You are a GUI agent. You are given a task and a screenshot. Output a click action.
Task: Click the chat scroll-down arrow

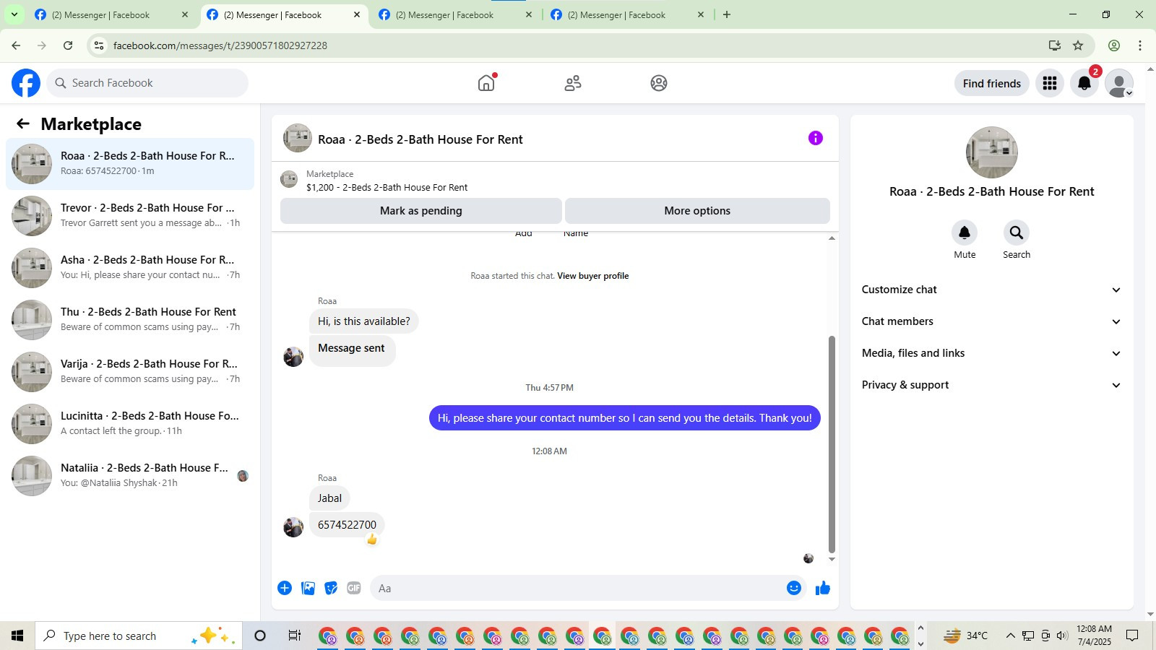[x=832, y=559]
